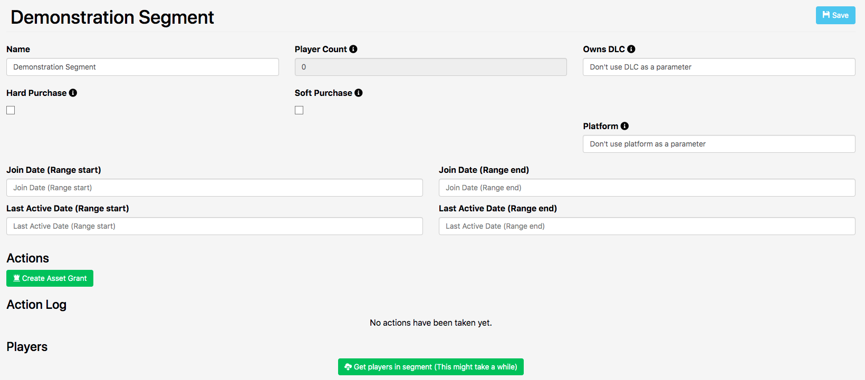Screen dimensions: 865x380
Task: Click the Soft Purchase info icon
Action: (359, 93)
